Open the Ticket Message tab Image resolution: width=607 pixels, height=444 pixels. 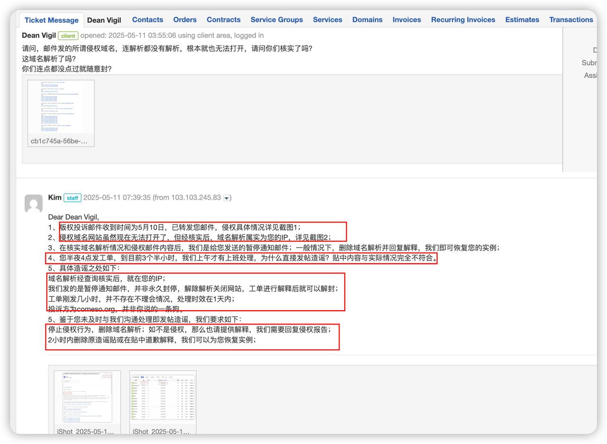(x=51, y=20)
